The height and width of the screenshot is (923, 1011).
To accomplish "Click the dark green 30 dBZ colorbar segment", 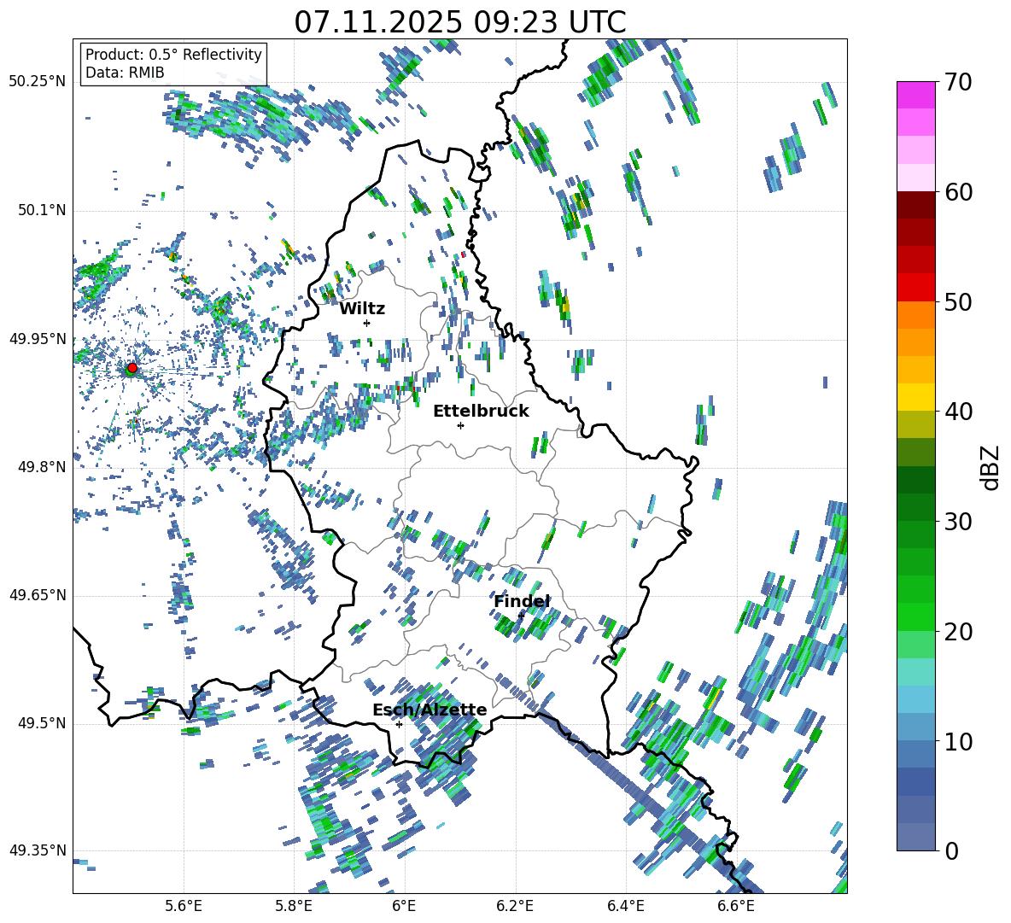I will (915, 507).
